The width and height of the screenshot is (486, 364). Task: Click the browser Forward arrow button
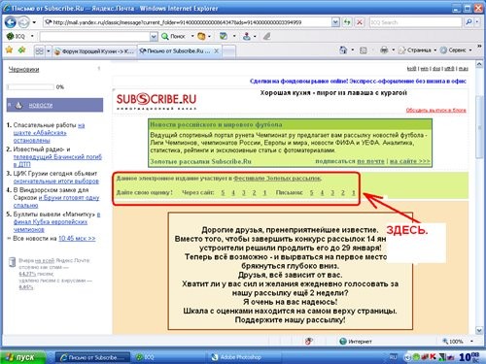click(23, 22)
